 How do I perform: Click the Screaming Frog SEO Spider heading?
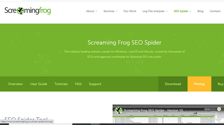click(x=124, y=43)
